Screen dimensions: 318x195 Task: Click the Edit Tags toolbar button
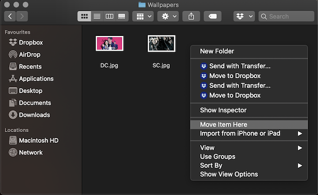click(x=212, y=16)
